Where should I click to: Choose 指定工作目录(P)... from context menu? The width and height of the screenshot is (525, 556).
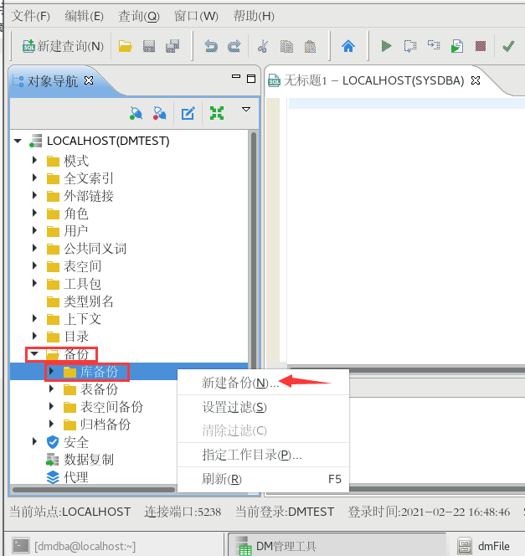[x=263, y=455]
